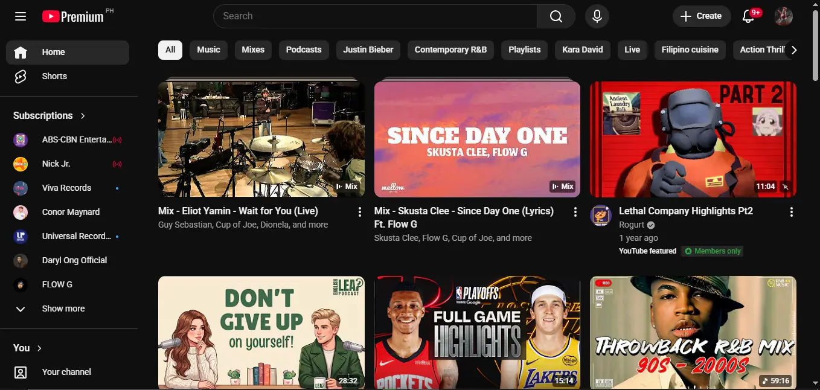
Task: Open the Rogurt channel name link
Action: point(632,225)
